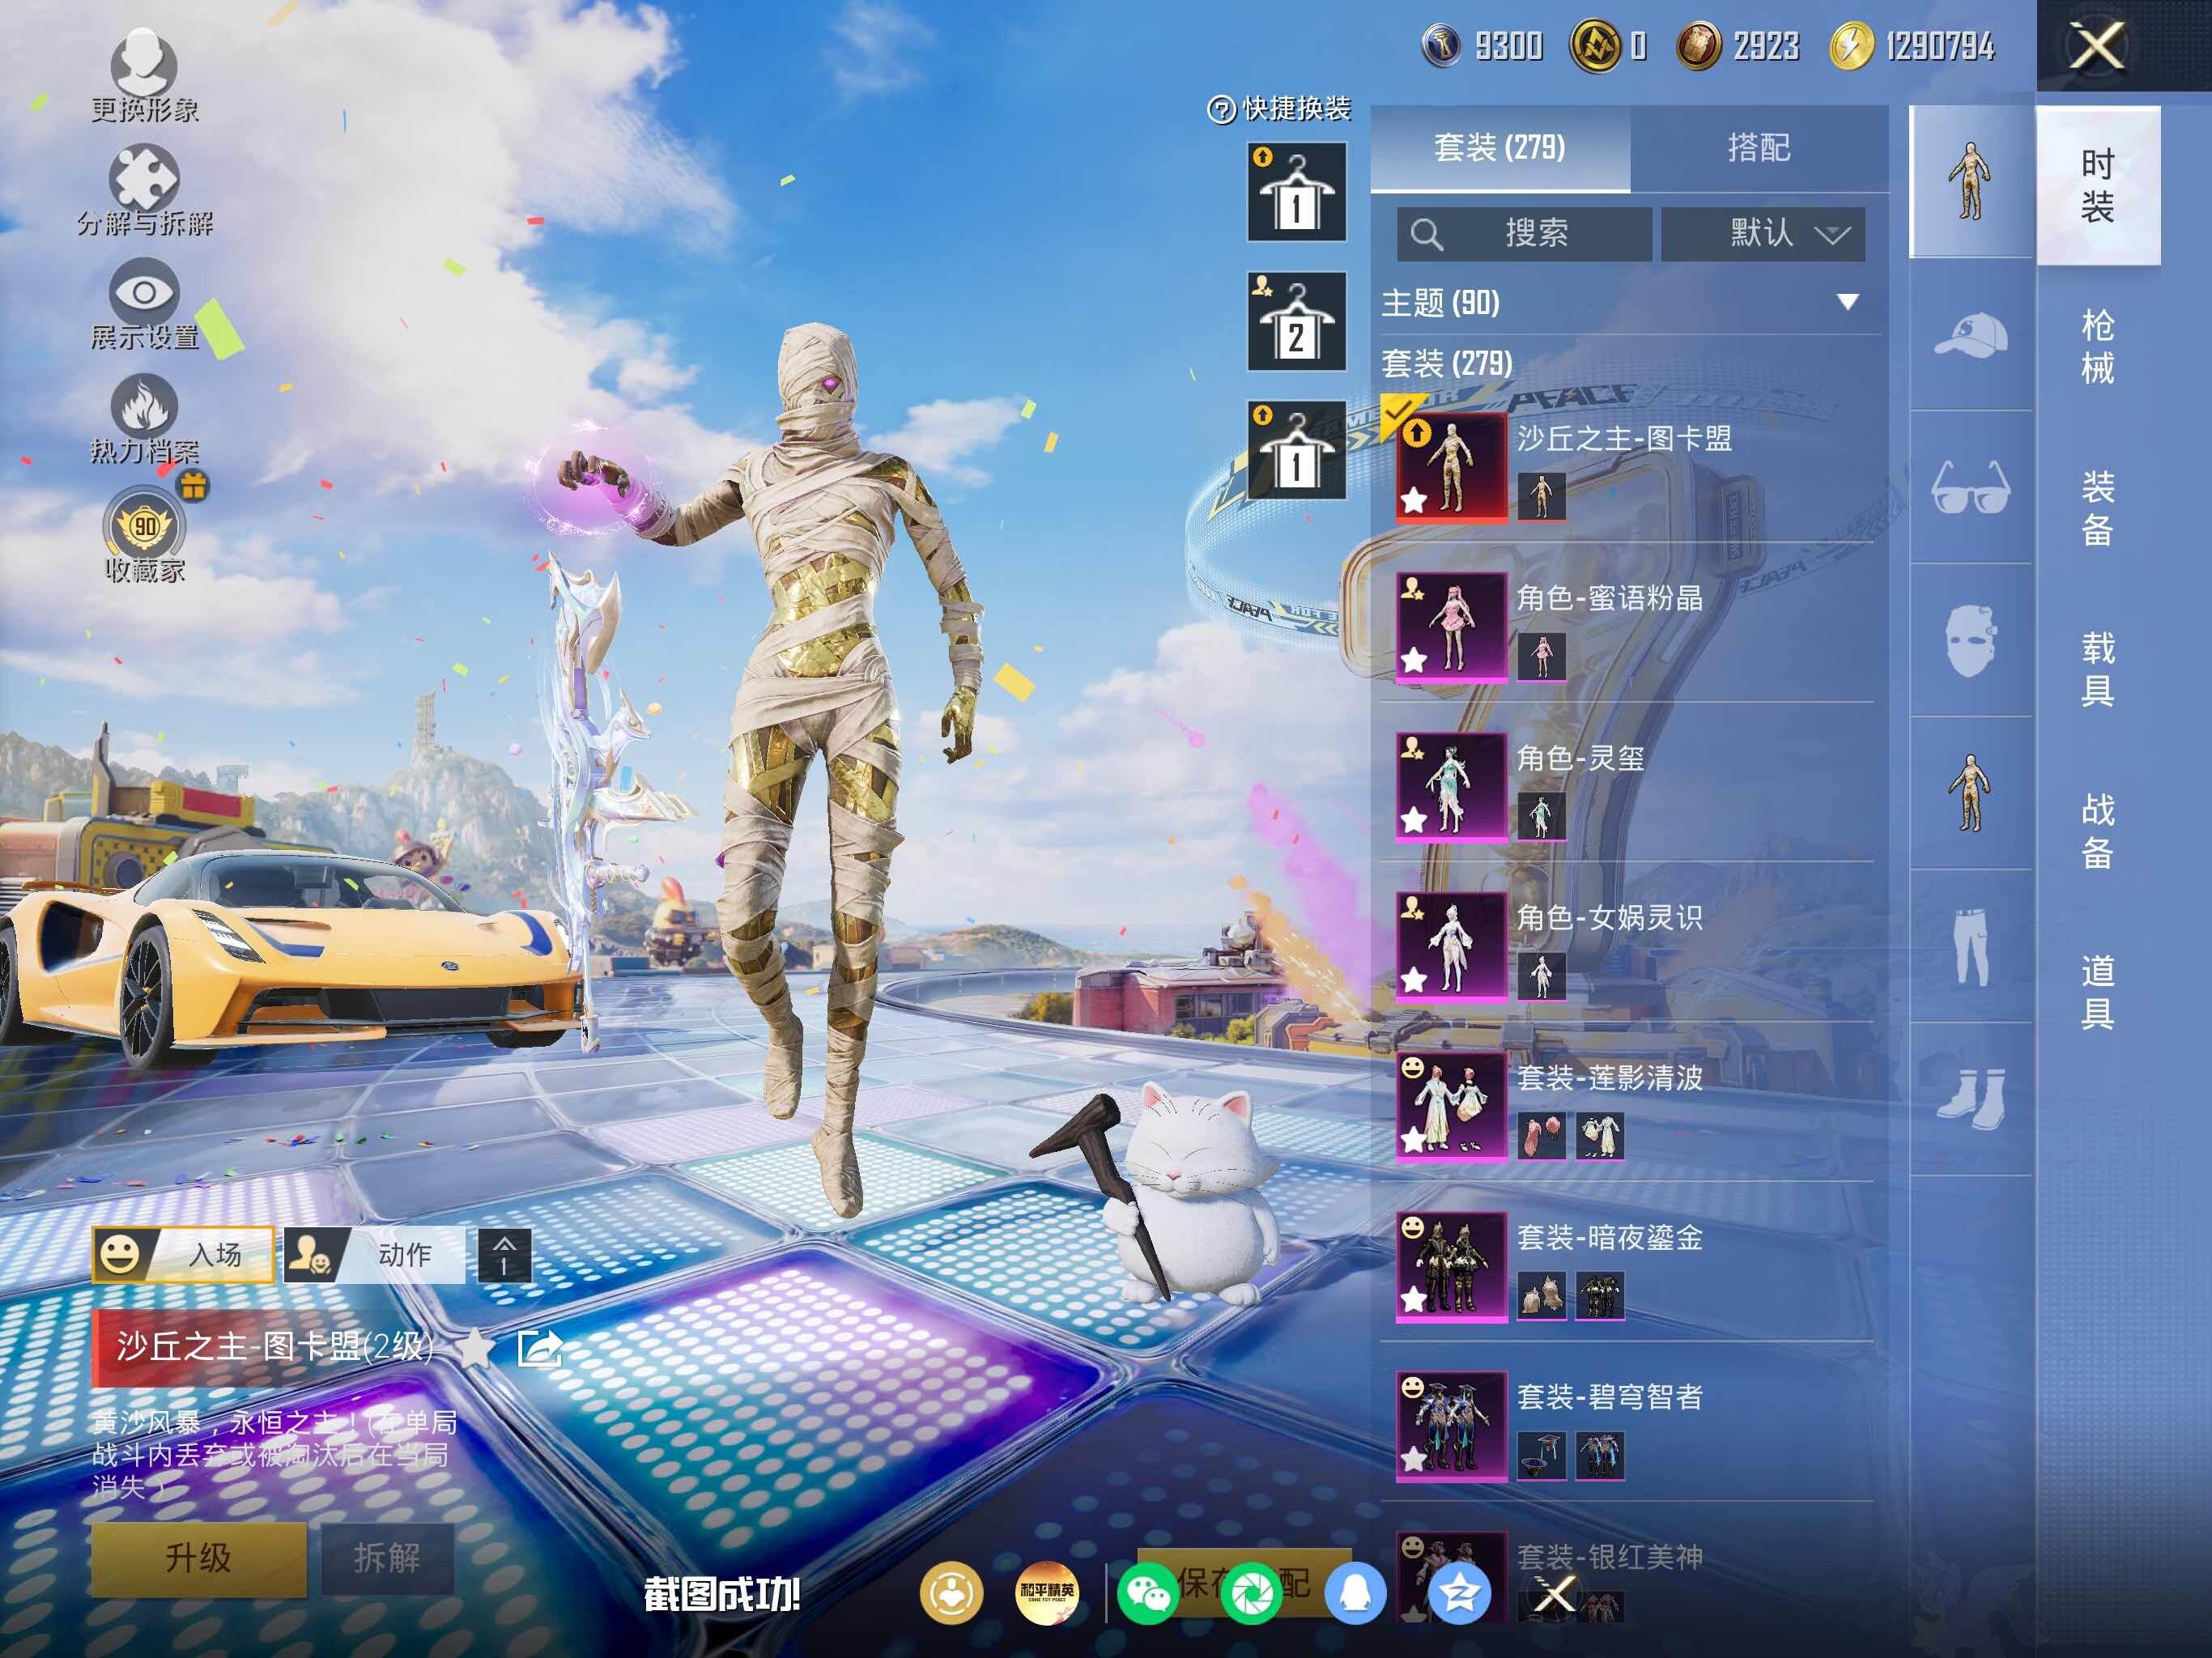This screenshot has height=1658, width=2212.
Task: Share via WeChat icon
Action: 1147,1593
